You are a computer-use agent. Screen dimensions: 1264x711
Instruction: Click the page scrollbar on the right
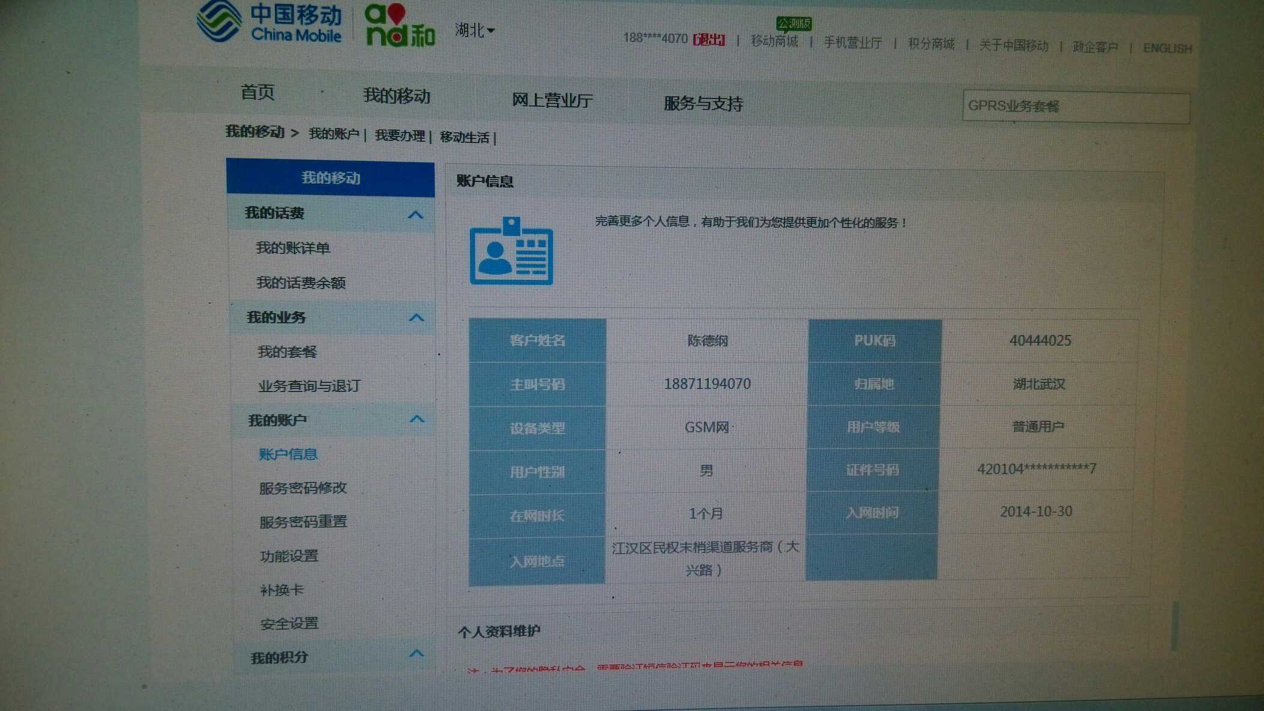pyautogui.click(x=1174, y=626)
